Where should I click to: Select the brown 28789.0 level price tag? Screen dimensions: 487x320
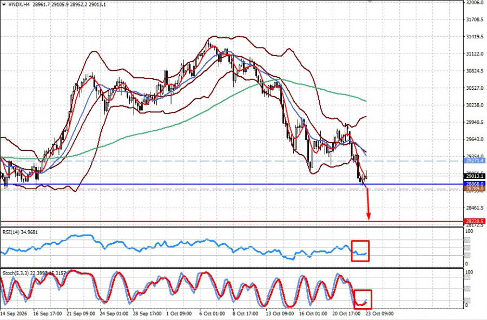[x=475, y=189]
